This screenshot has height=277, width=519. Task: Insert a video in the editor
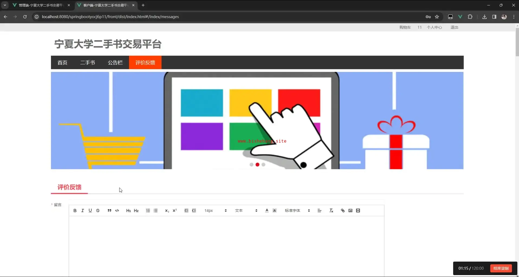click(358, 210)
